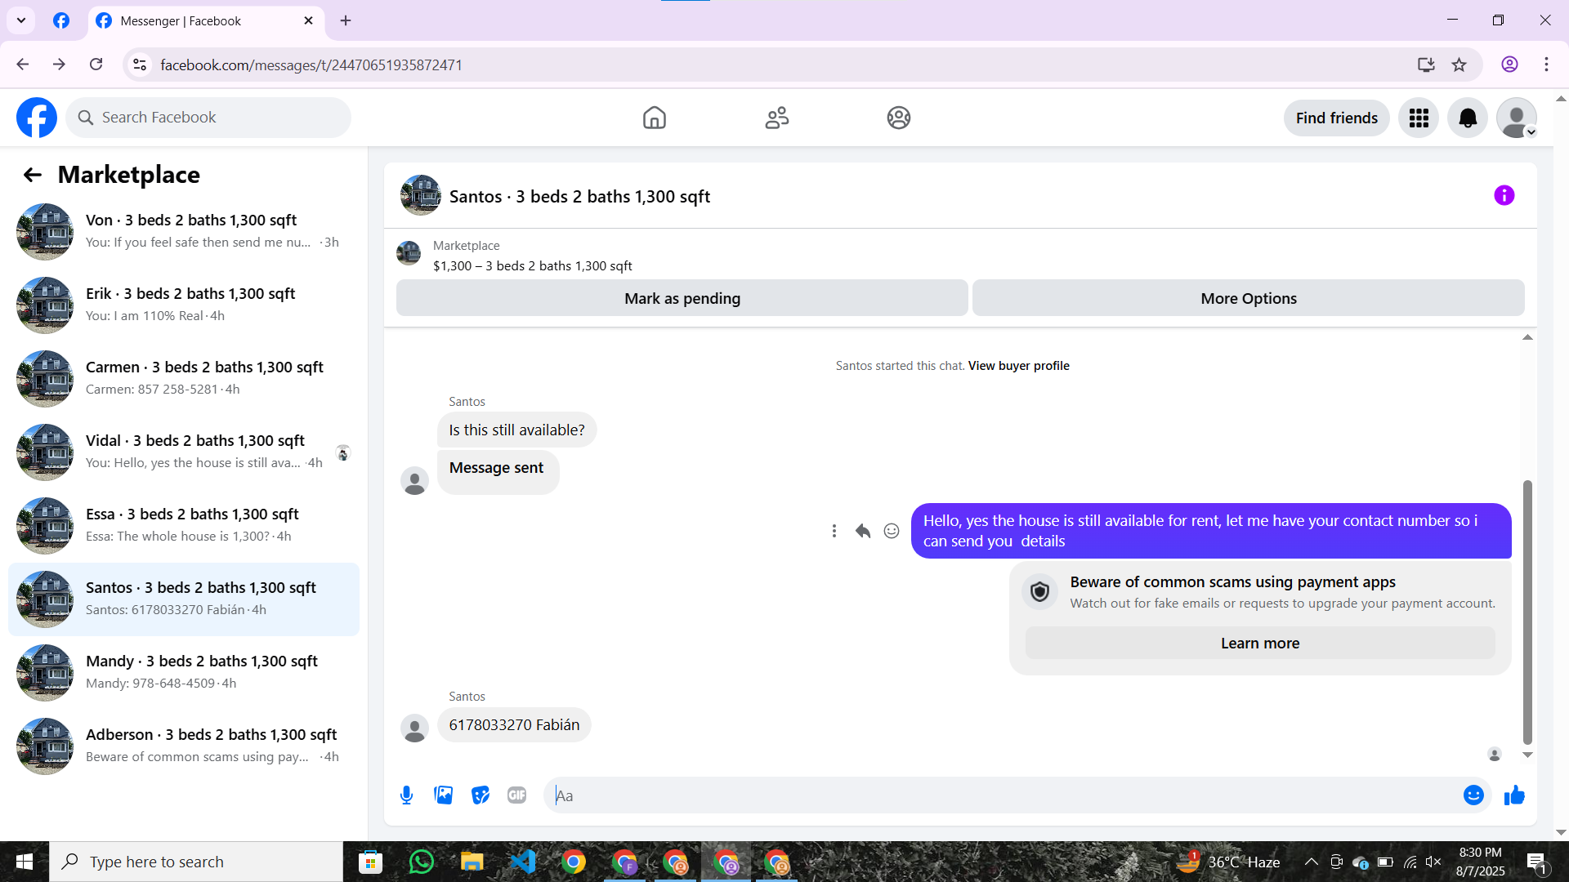Open a new browser tab

click(x=346, y=20)
